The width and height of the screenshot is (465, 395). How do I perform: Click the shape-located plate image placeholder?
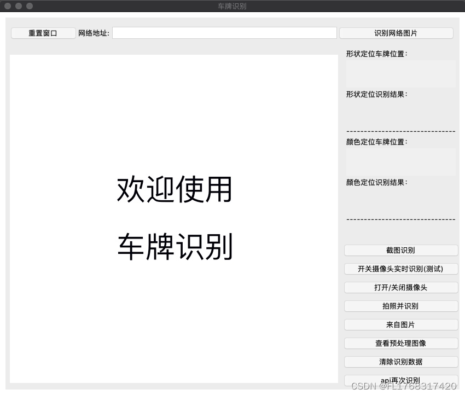400,74
